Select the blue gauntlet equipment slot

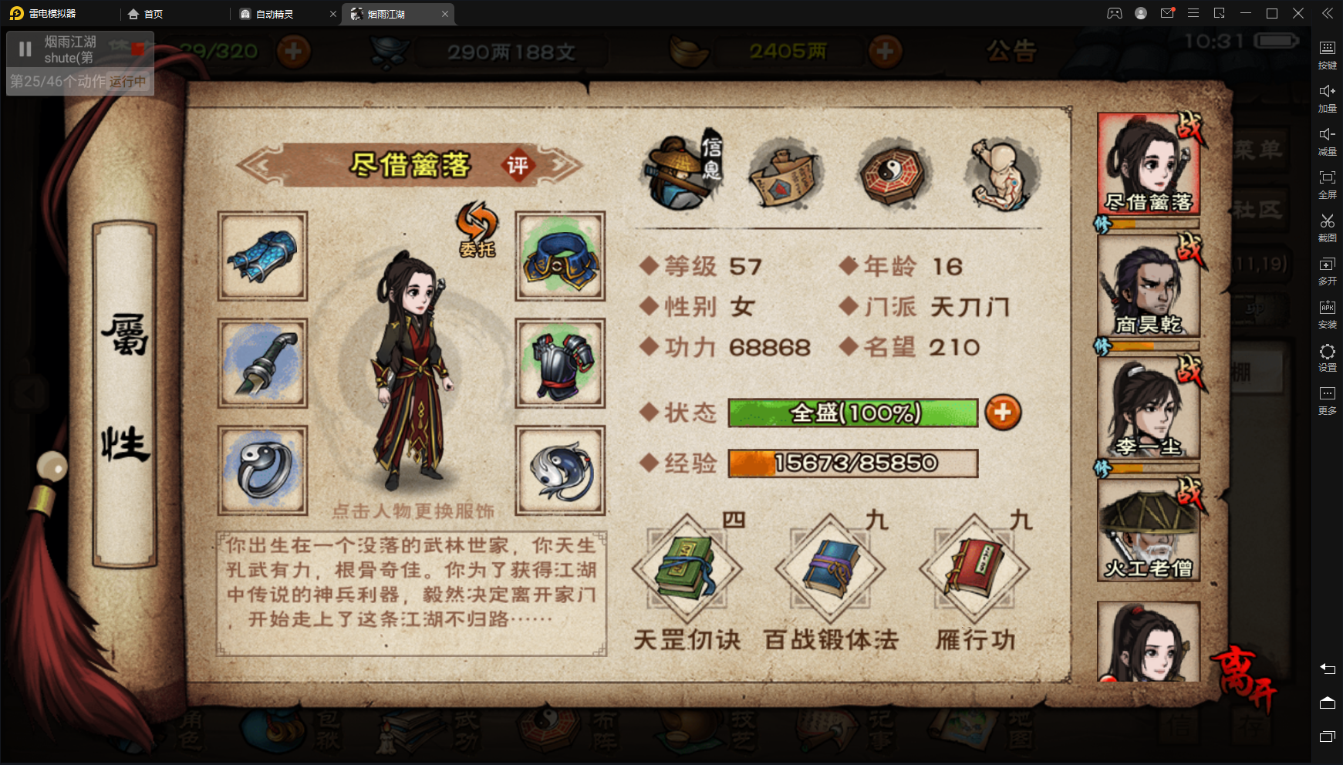pos(262,256)
